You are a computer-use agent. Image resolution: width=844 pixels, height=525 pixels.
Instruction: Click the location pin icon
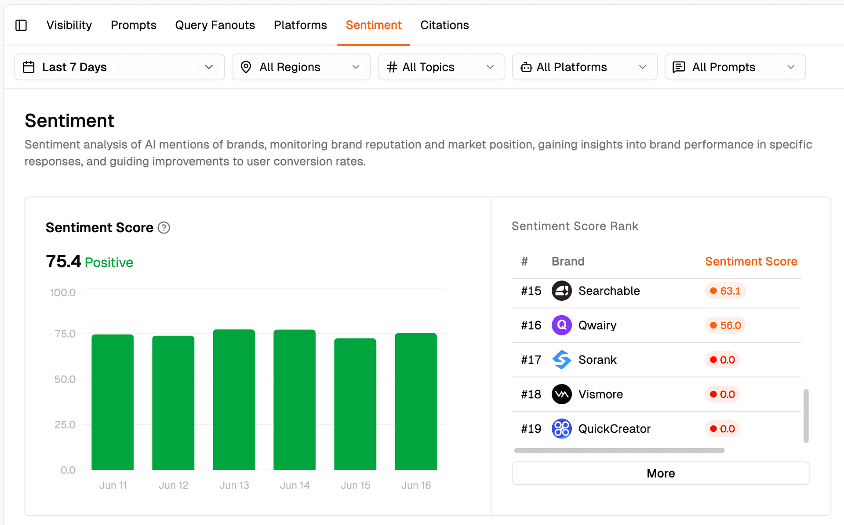246,67
